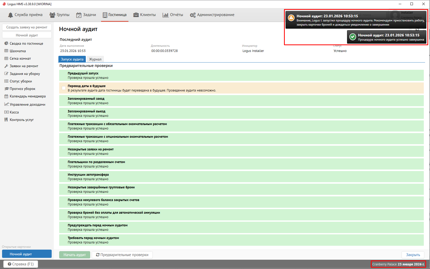Image resolution: width=430 pixels, height=269 pixels.
Task: Click the duration value 00:00:00.0339728
Action: pyautogui.click(x=165, y=51)
